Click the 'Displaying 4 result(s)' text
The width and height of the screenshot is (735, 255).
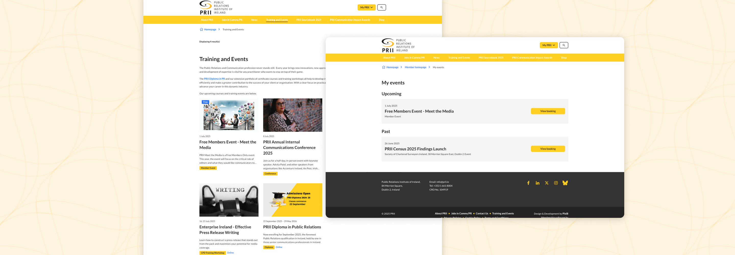(209, 41)
